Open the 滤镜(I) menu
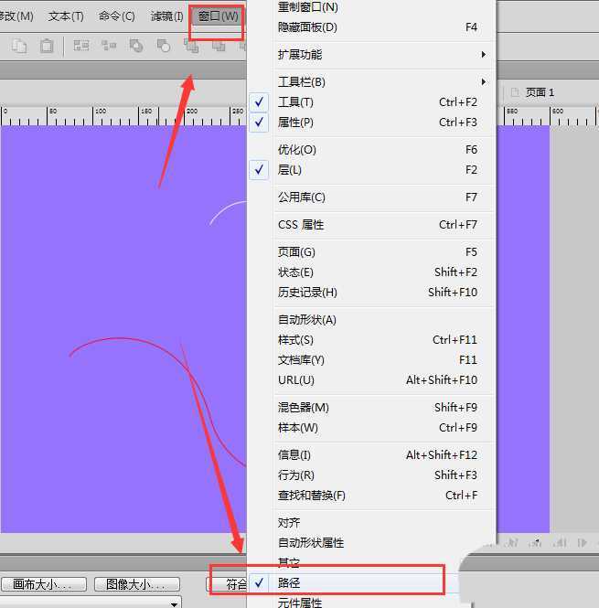Screen dimensions: 599x608 [x=167, y=16]
